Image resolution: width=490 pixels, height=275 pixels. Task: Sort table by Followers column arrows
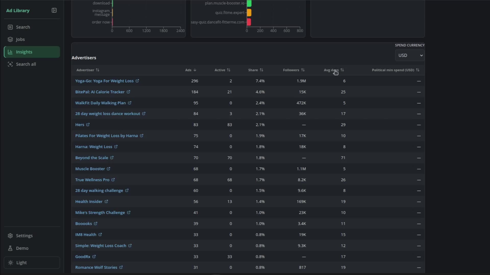303,70
